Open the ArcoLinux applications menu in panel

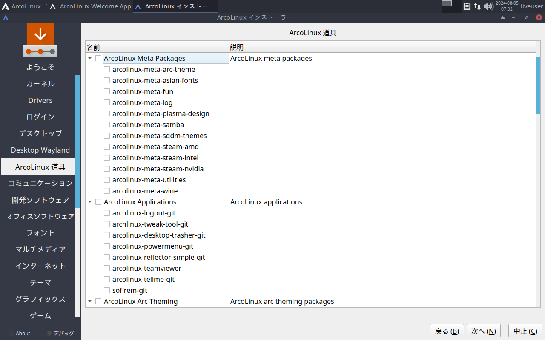pos(22,6)
